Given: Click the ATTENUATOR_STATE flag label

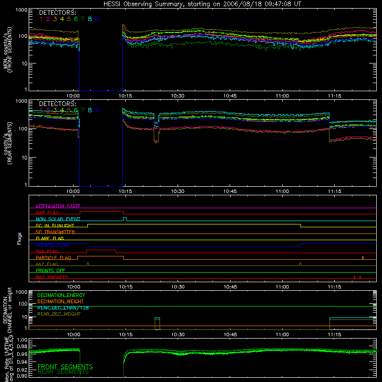Looking at the screenshot, I should [58, 206].
